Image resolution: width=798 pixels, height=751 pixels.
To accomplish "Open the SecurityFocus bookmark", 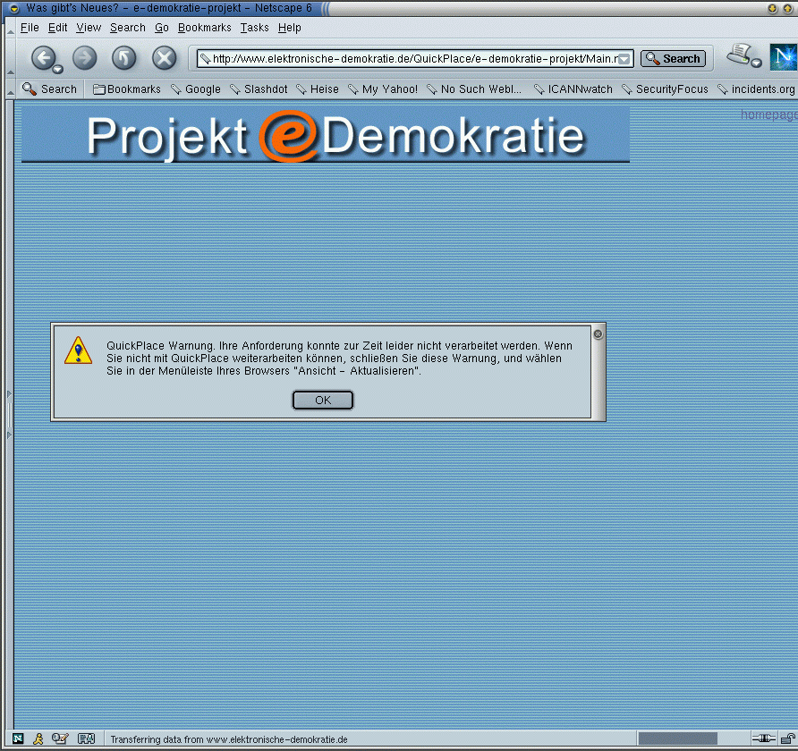I will click(666, 89).
